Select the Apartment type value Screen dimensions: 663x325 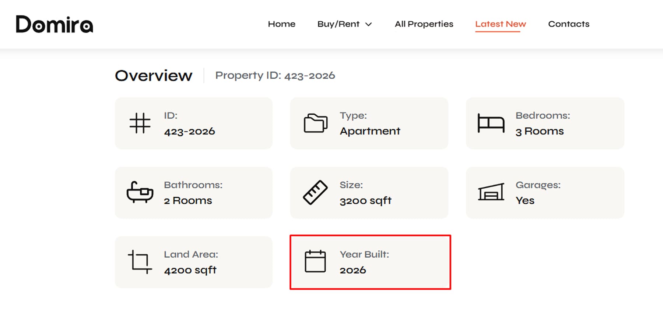pos(370,131)
